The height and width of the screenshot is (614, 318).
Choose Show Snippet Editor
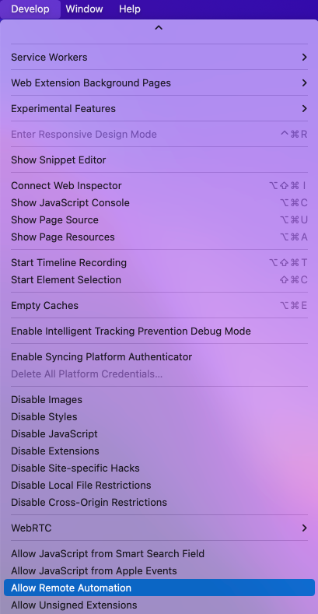[x=159, y=160]
